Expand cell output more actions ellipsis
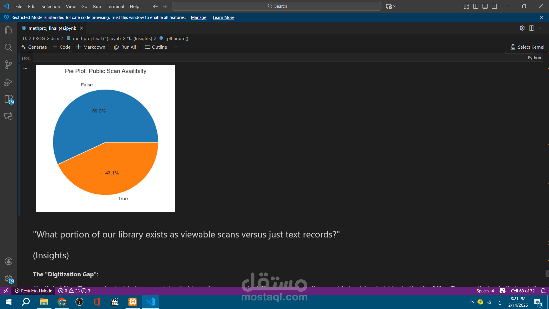Viewport: 549px width, 309px height. (25, 69)
